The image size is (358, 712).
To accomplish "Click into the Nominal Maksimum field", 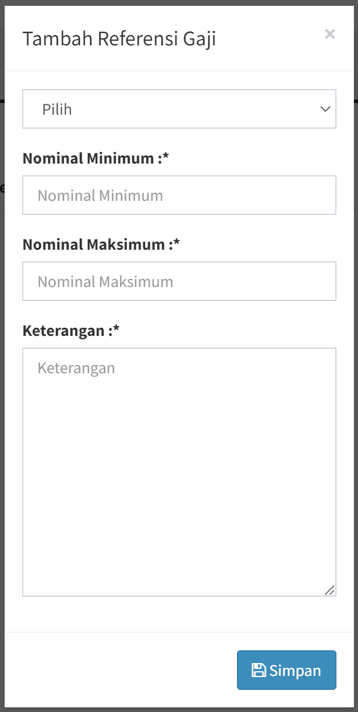I will 179,281.
